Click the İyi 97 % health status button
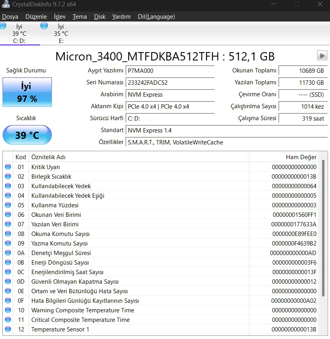This screenshot has width=330, height=339. coord(27,92)
